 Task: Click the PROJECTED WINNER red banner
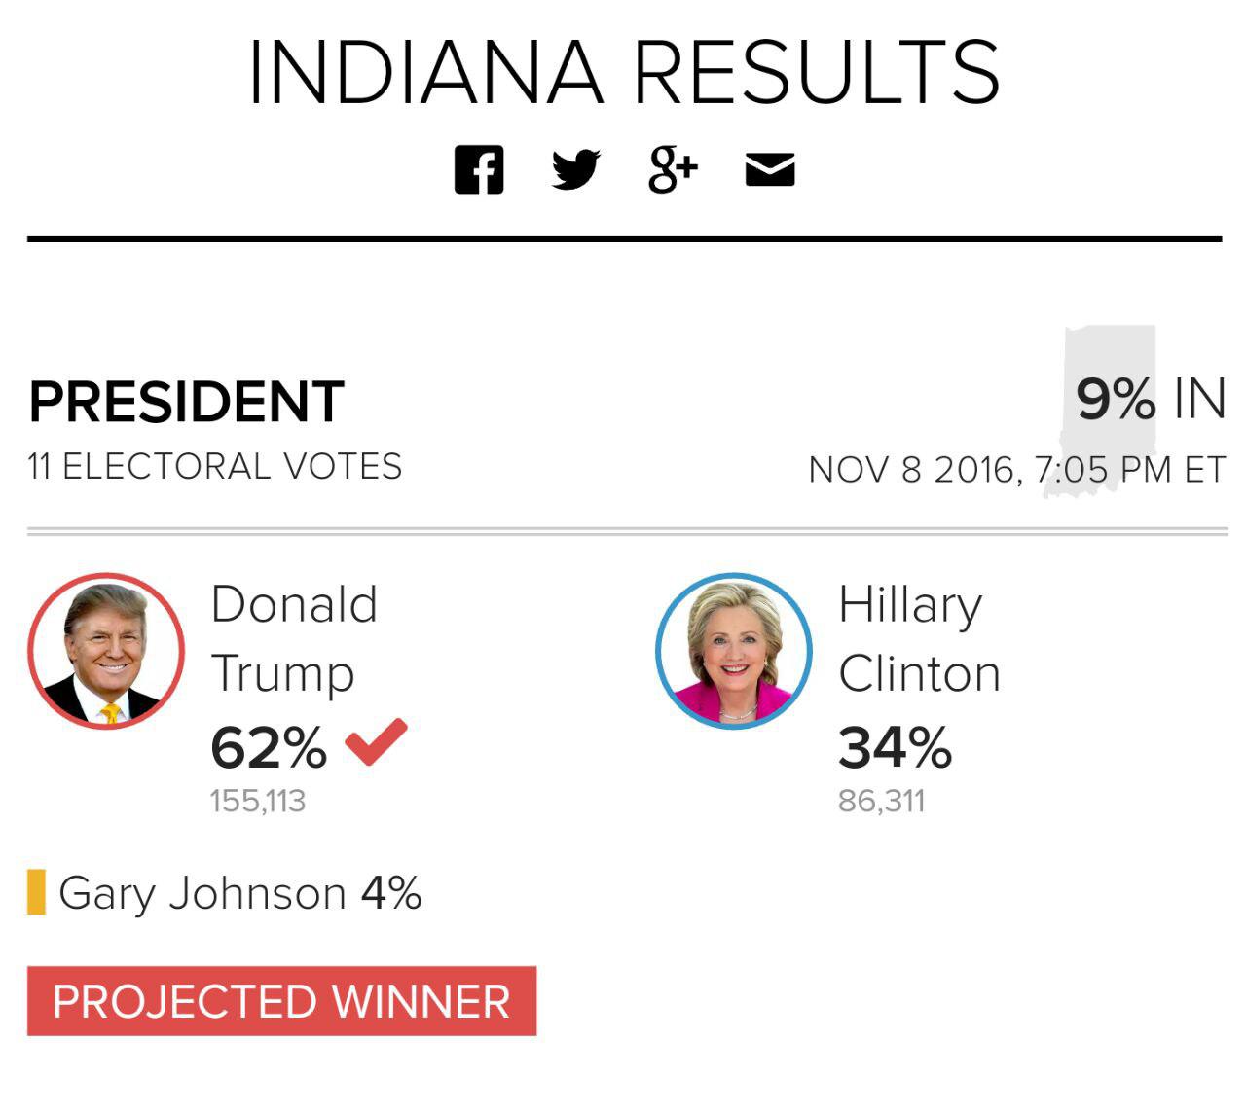(x=281, y=1001)
